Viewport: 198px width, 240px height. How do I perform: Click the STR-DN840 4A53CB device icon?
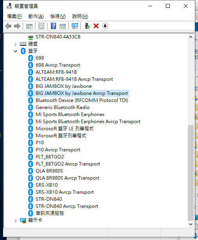31,37
